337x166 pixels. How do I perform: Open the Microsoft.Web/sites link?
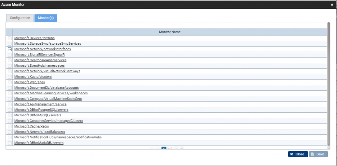click(30, 82)
